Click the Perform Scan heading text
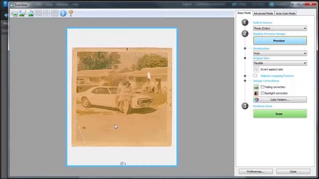319x179 pixels. (263, 106)
